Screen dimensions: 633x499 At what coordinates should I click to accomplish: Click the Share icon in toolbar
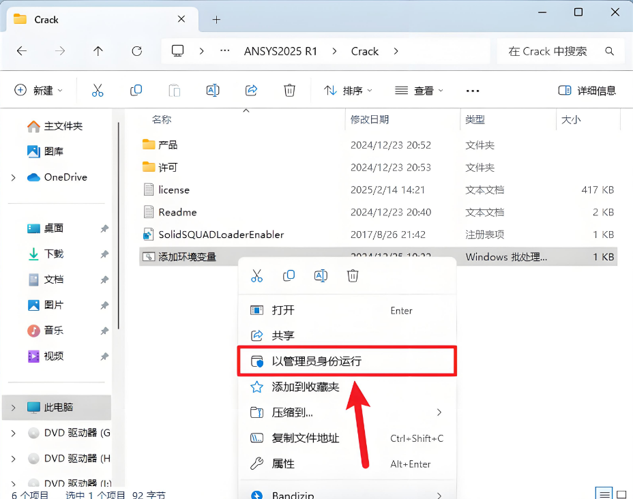[251, 91]
